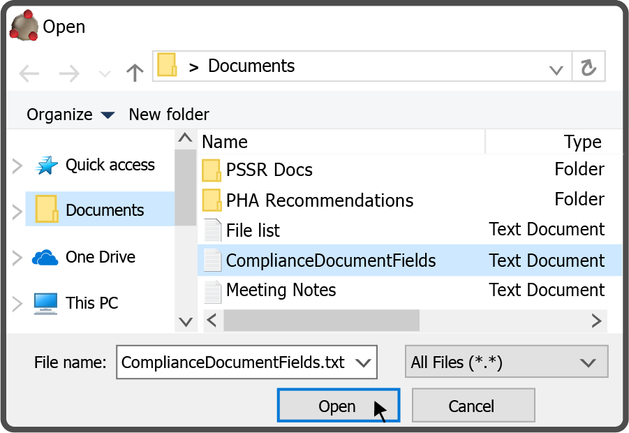Open the All Files type filter dropdown

506,362
